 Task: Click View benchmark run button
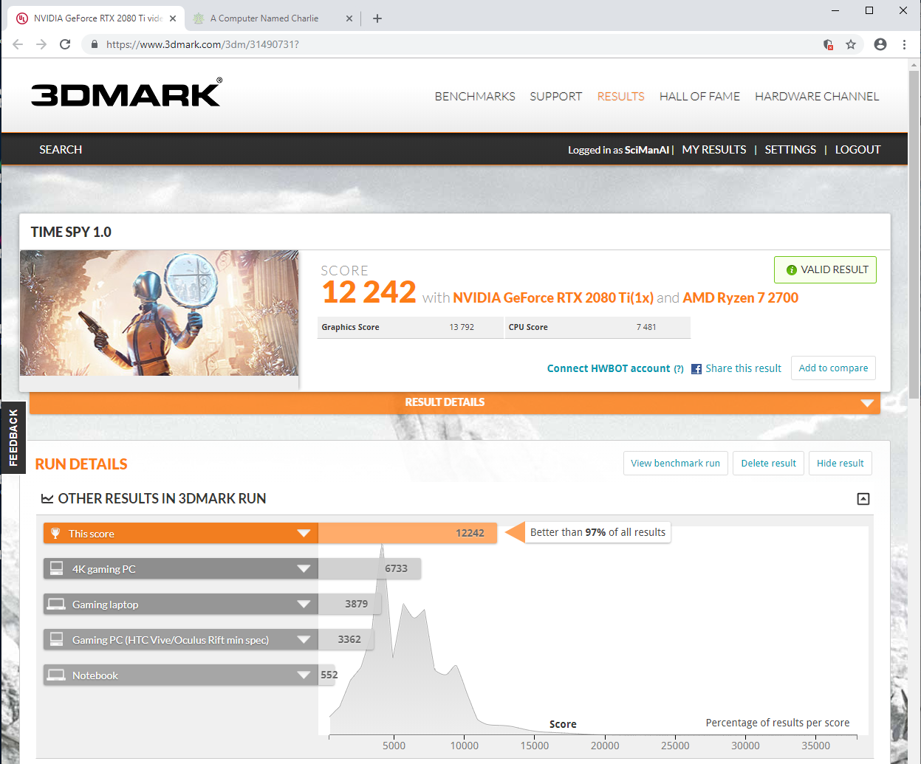[x=675, y=464]
